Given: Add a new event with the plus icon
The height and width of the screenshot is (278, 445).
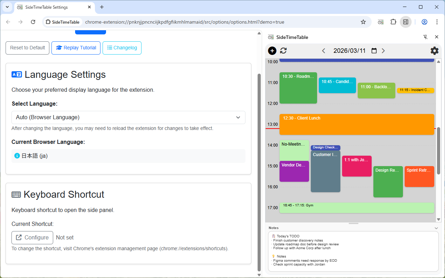Looking at the screenshot, I should click(x=272, y=51).
